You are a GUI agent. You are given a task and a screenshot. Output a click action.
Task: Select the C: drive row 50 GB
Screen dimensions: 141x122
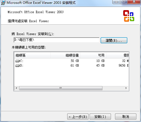tap(71, 61)
